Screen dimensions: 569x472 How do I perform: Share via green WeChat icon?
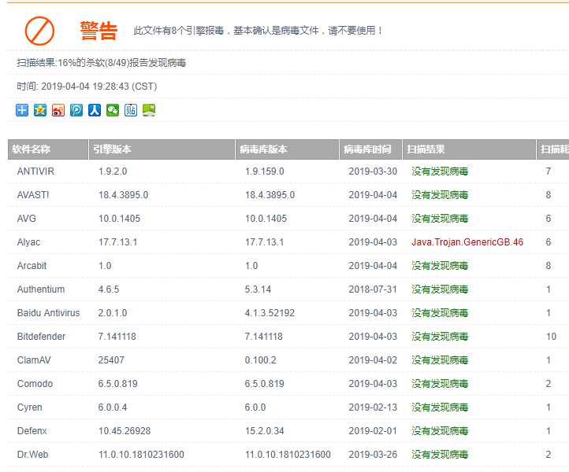(x=113, y=110)
